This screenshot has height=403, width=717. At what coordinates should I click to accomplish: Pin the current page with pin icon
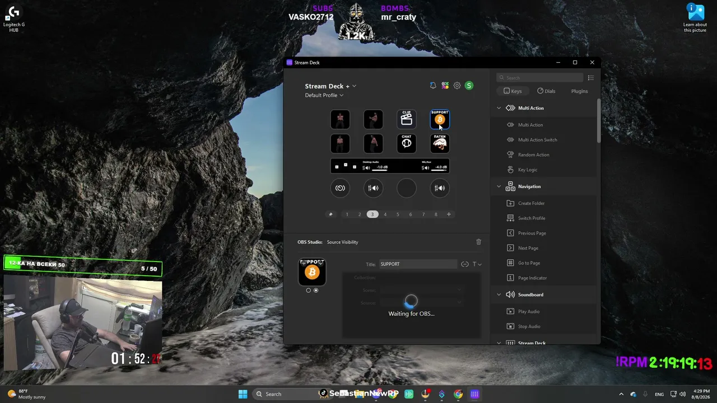(330, 214)
